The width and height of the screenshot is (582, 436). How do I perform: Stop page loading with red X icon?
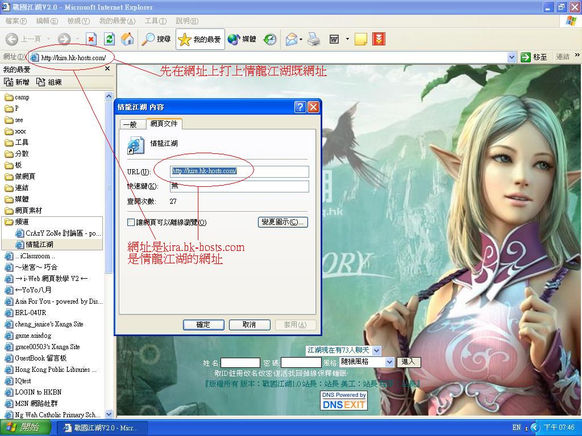point(91,39)
